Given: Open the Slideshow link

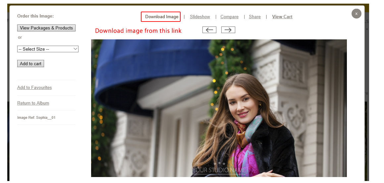Looking at the screenshot, I should (x=200, y=17).
